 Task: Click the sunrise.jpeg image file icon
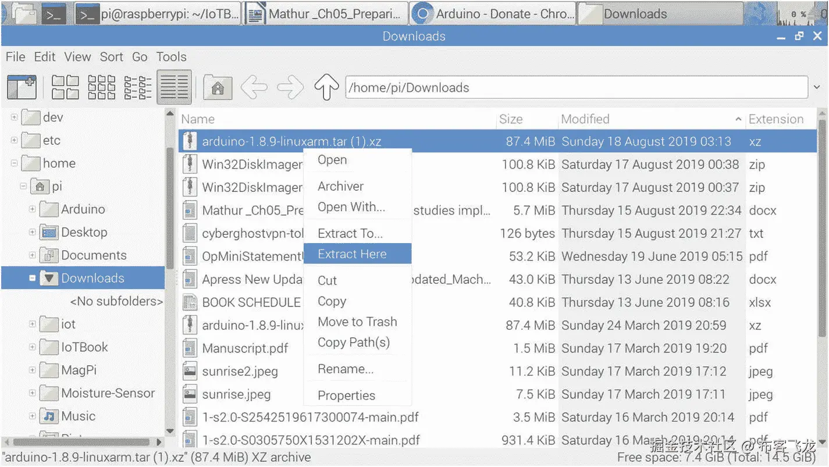coord(189,394)
